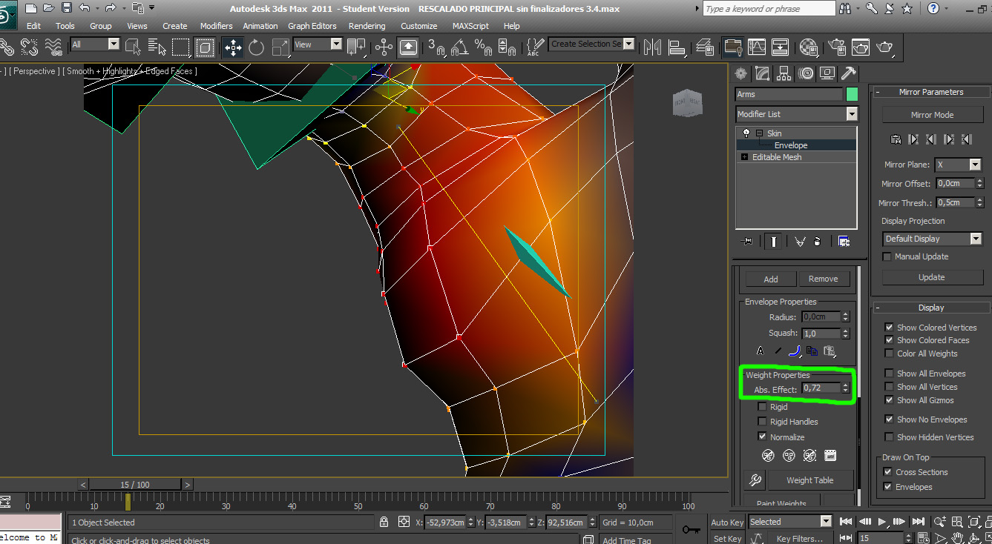Screen dimensions: 992x544
Task: Click the Mirror tool icon
Action: (x=652, y=48)
